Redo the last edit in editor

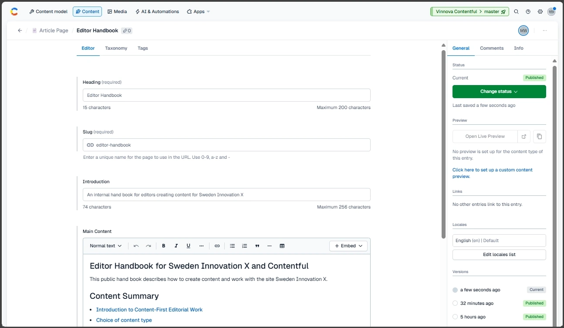(149, 246)
